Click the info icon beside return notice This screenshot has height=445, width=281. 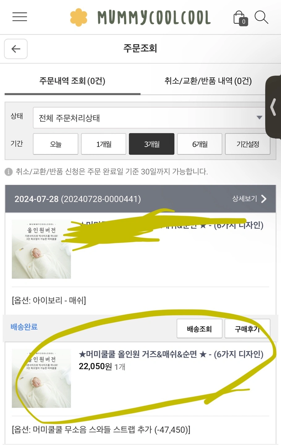(9, 172)
